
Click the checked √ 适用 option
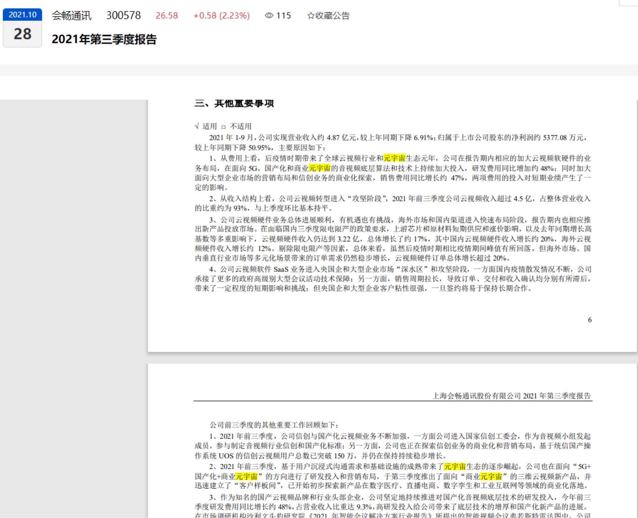point(206,126)
